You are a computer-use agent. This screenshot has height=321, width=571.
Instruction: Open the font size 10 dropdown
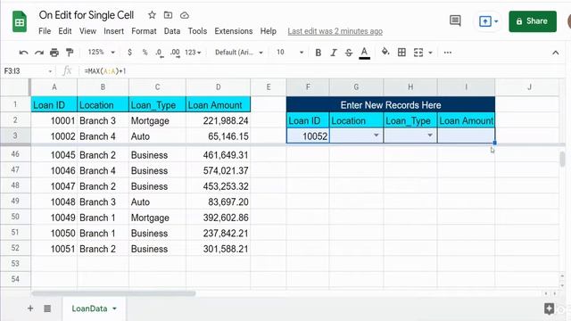pyautogui.click(x=290, y=53)
